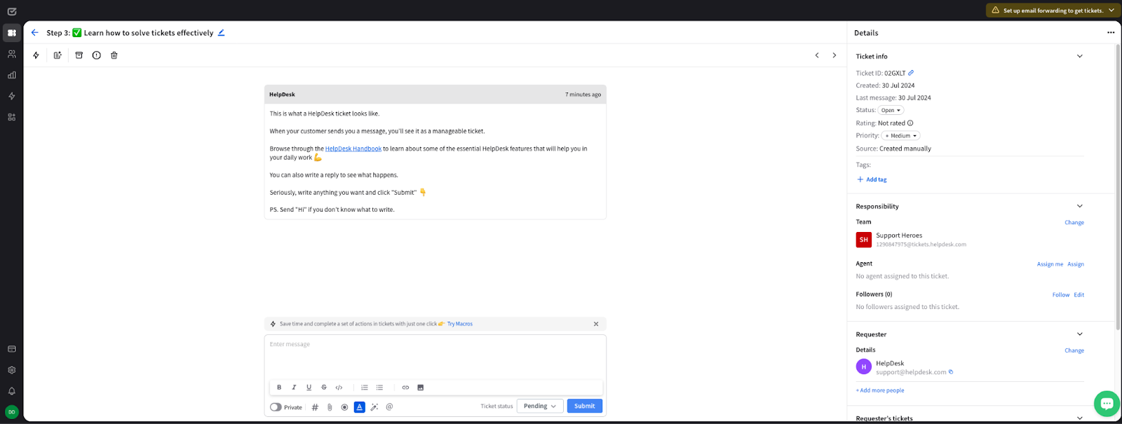This screenshot has height=424, width=1122.
Task: Click the Submit button
Action: tap(584, 406)
